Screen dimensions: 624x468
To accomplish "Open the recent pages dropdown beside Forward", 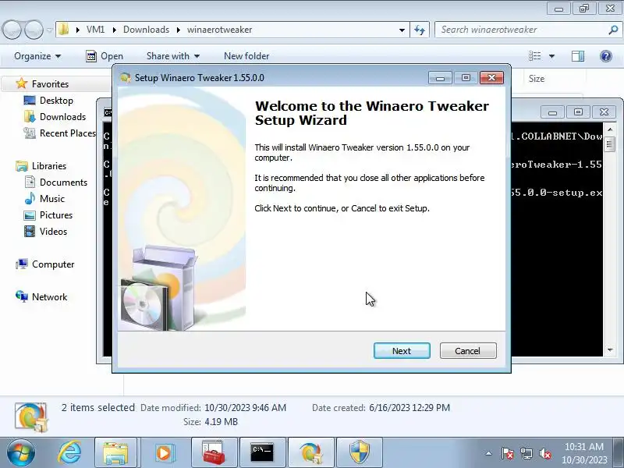I will click(x=49, y=30).
